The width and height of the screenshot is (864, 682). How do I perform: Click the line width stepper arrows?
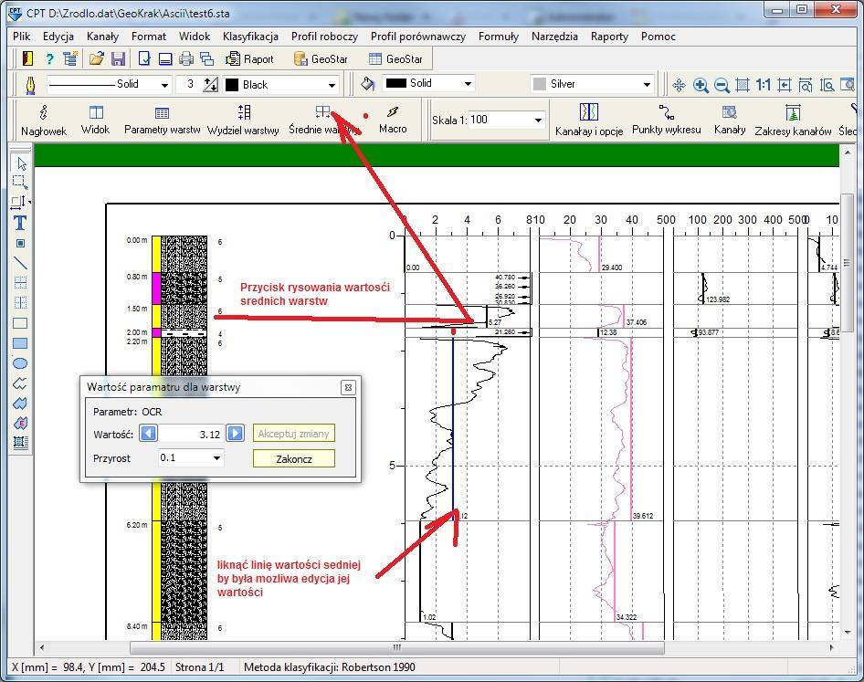tap(210, 84)
